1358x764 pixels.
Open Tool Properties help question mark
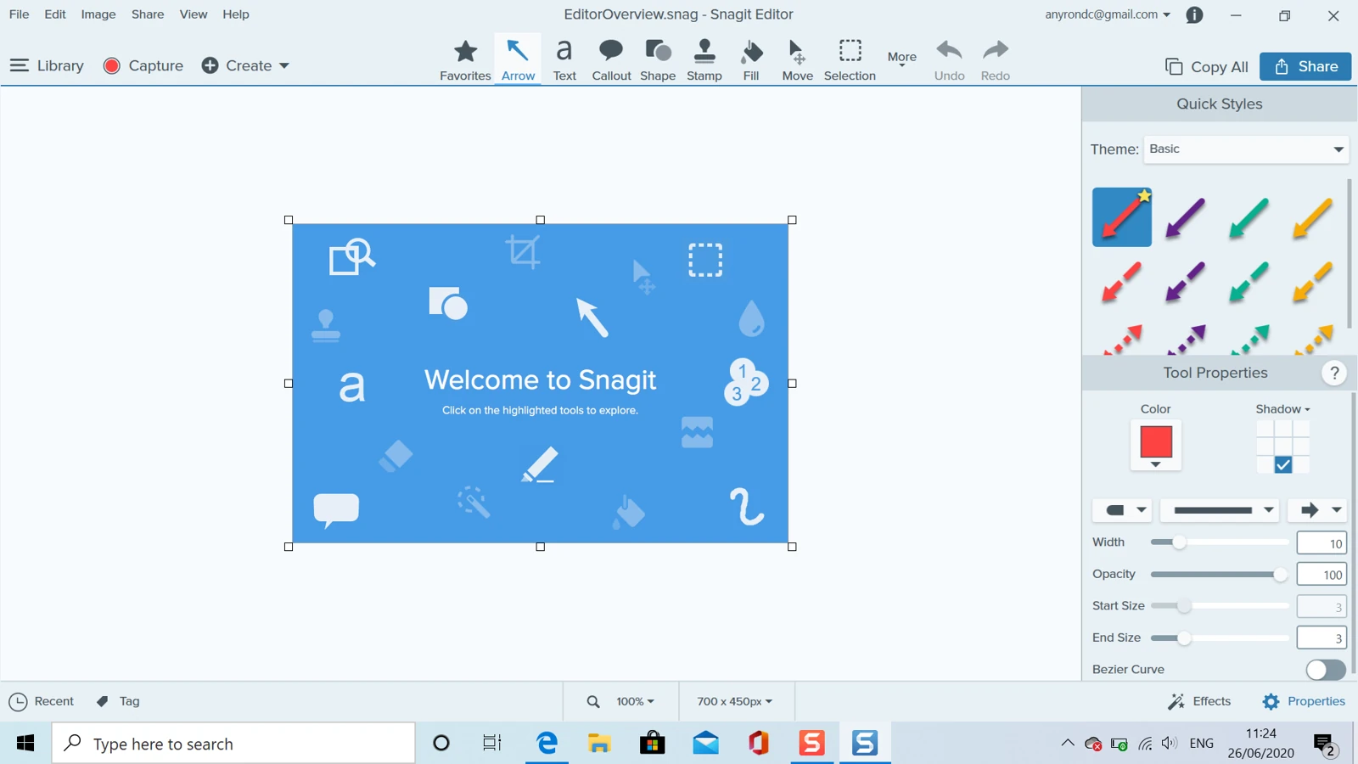(1334, 373)
